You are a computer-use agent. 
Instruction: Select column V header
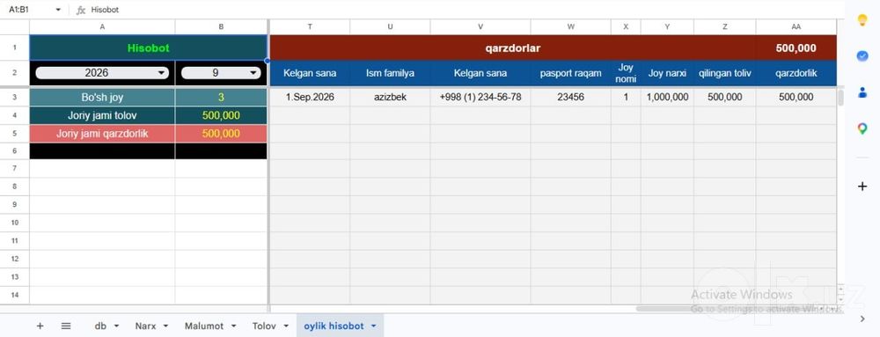(x=480, y=26)
